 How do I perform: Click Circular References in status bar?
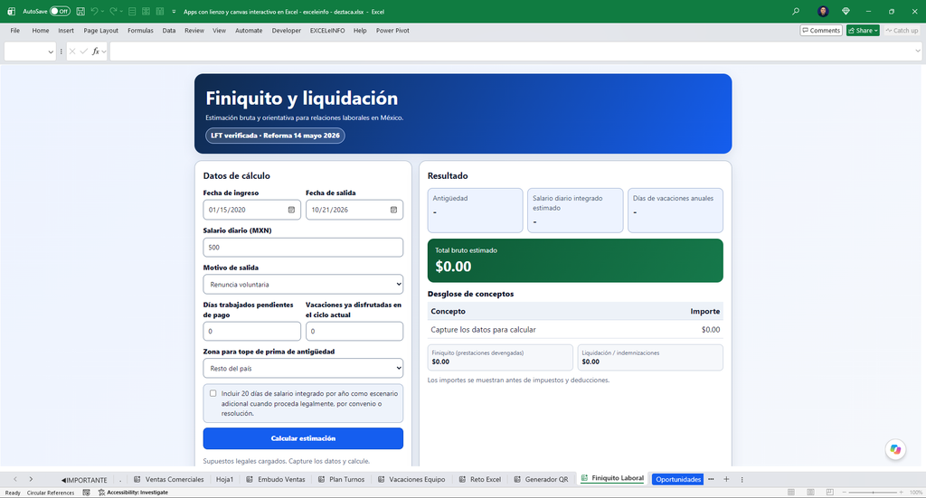(51, 493)
